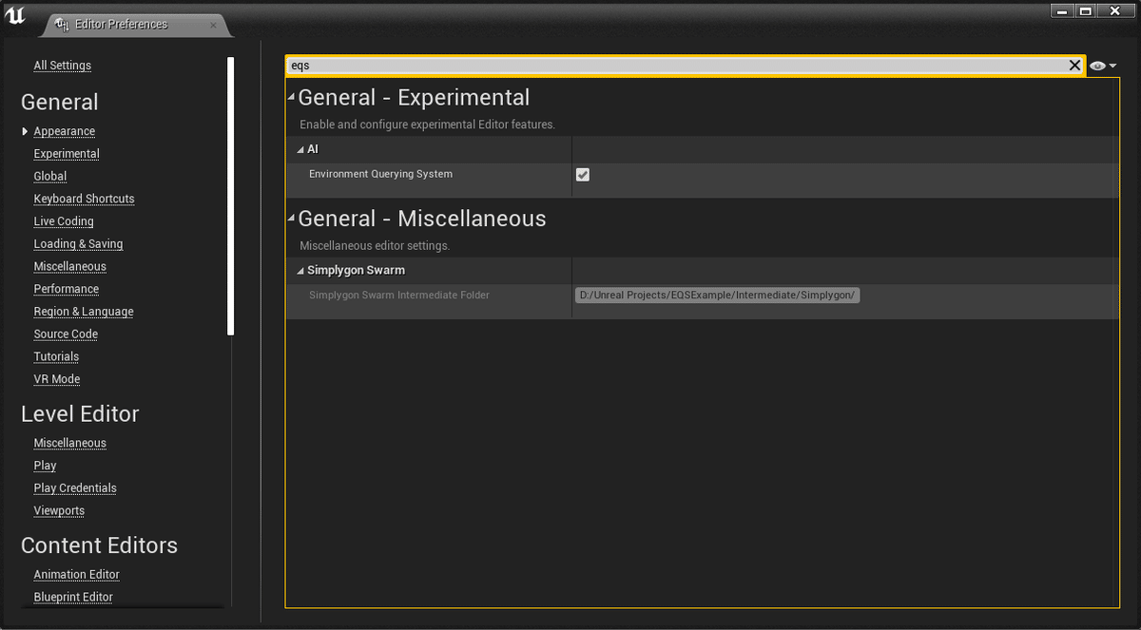Image resolution: width=1141 pixels, height=630 pixels.
Task: Click the Editor Preferences tab icon
Action: tap(63, 24)
